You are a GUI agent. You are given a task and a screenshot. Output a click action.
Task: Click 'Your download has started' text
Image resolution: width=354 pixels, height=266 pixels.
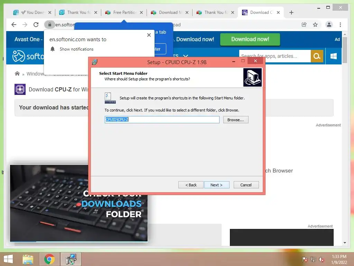(x=53, y=107)
